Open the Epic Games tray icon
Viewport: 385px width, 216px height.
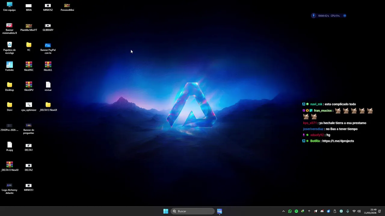(x=309, y=211)
